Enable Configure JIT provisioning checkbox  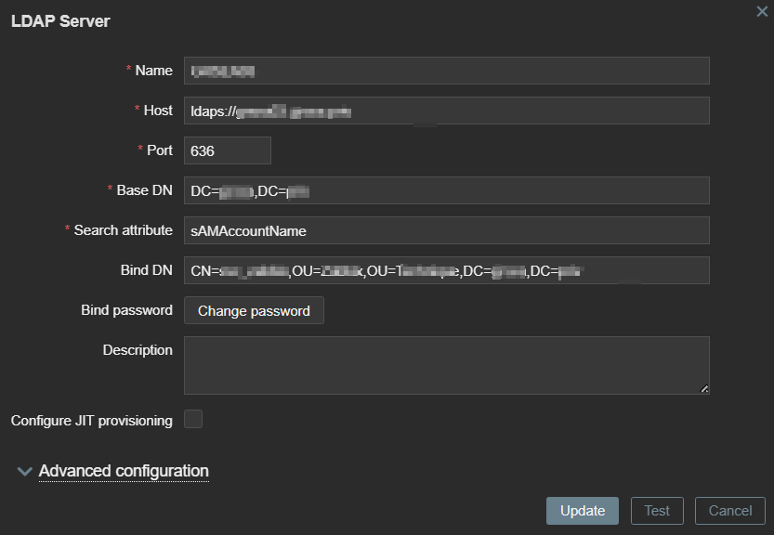pos(193,420)
